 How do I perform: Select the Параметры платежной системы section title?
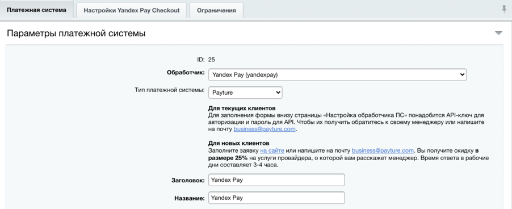click(x=76, y=34)
